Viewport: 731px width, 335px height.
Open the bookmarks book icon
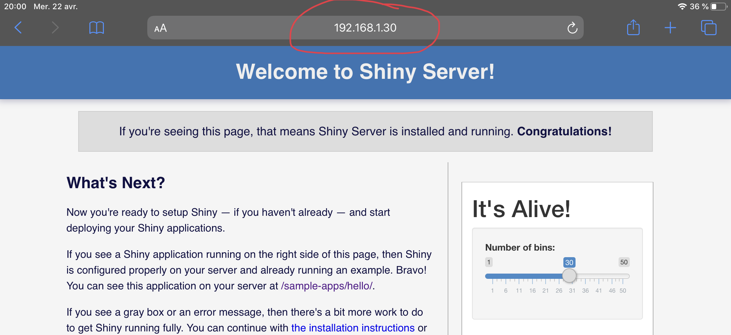click(x=96, y=28)
